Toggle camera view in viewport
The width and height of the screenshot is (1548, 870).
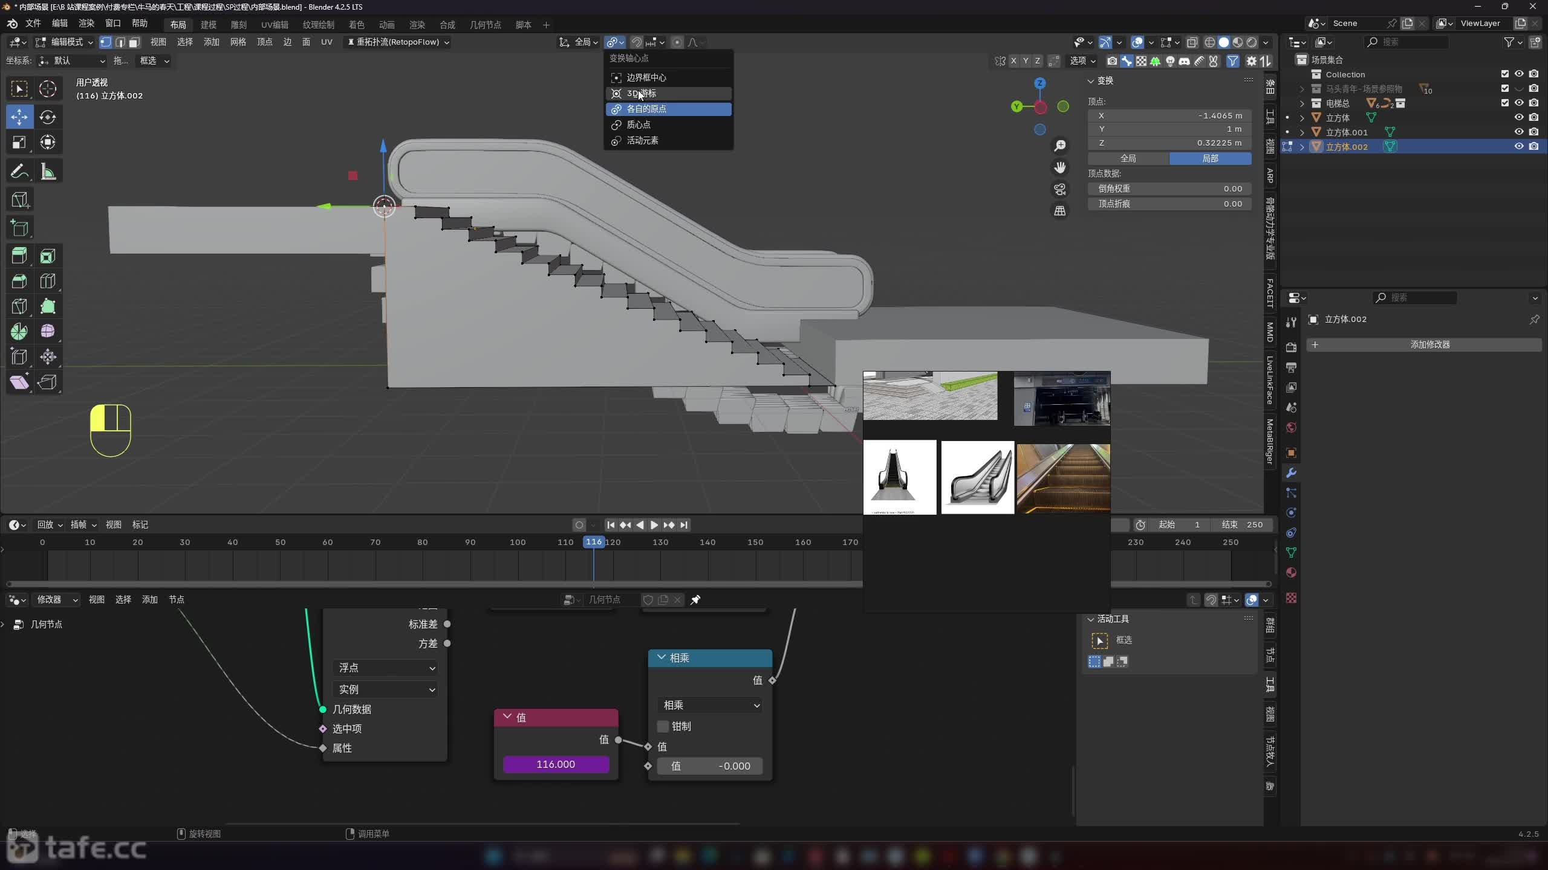coord(1059,189)
